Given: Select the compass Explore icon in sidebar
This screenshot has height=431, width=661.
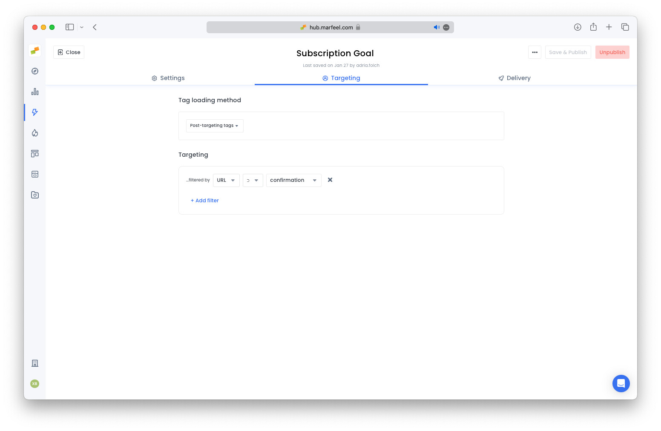Looking at the screenshot, I should (34, 71).
